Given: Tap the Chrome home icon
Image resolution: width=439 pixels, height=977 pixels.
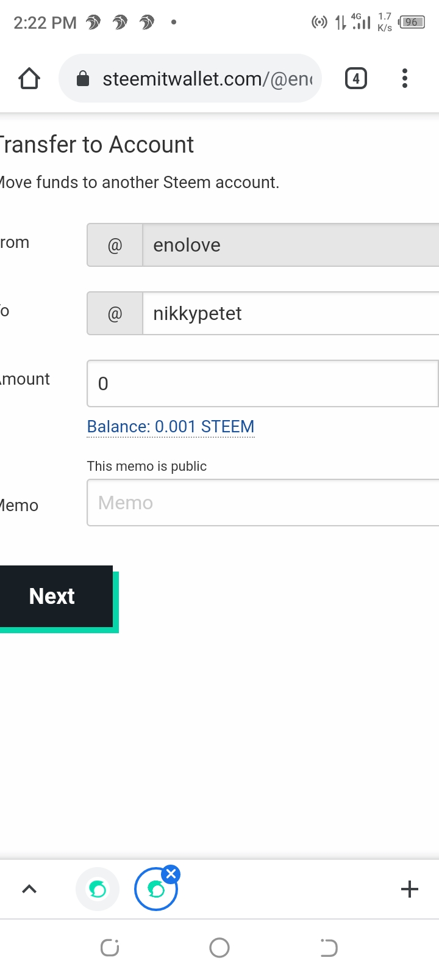Looking at the screenshot, I should 29,79.
